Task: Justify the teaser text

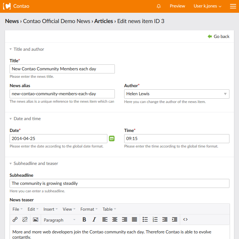Action: [x=134, y=219]
